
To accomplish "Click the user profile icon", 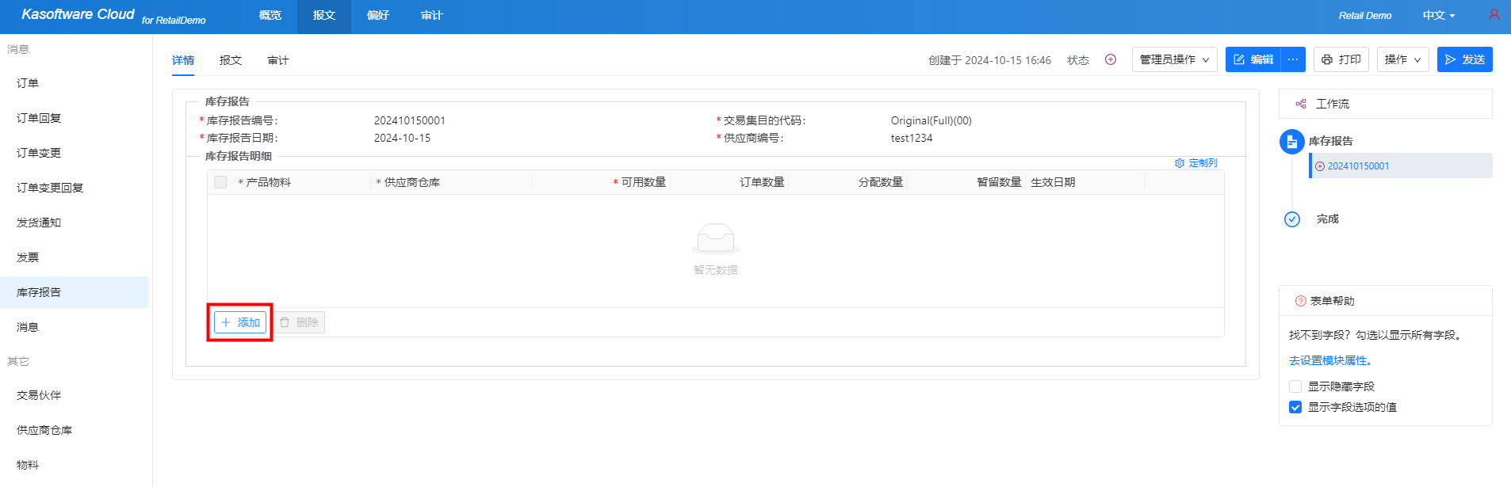I will pos(1494,15).
